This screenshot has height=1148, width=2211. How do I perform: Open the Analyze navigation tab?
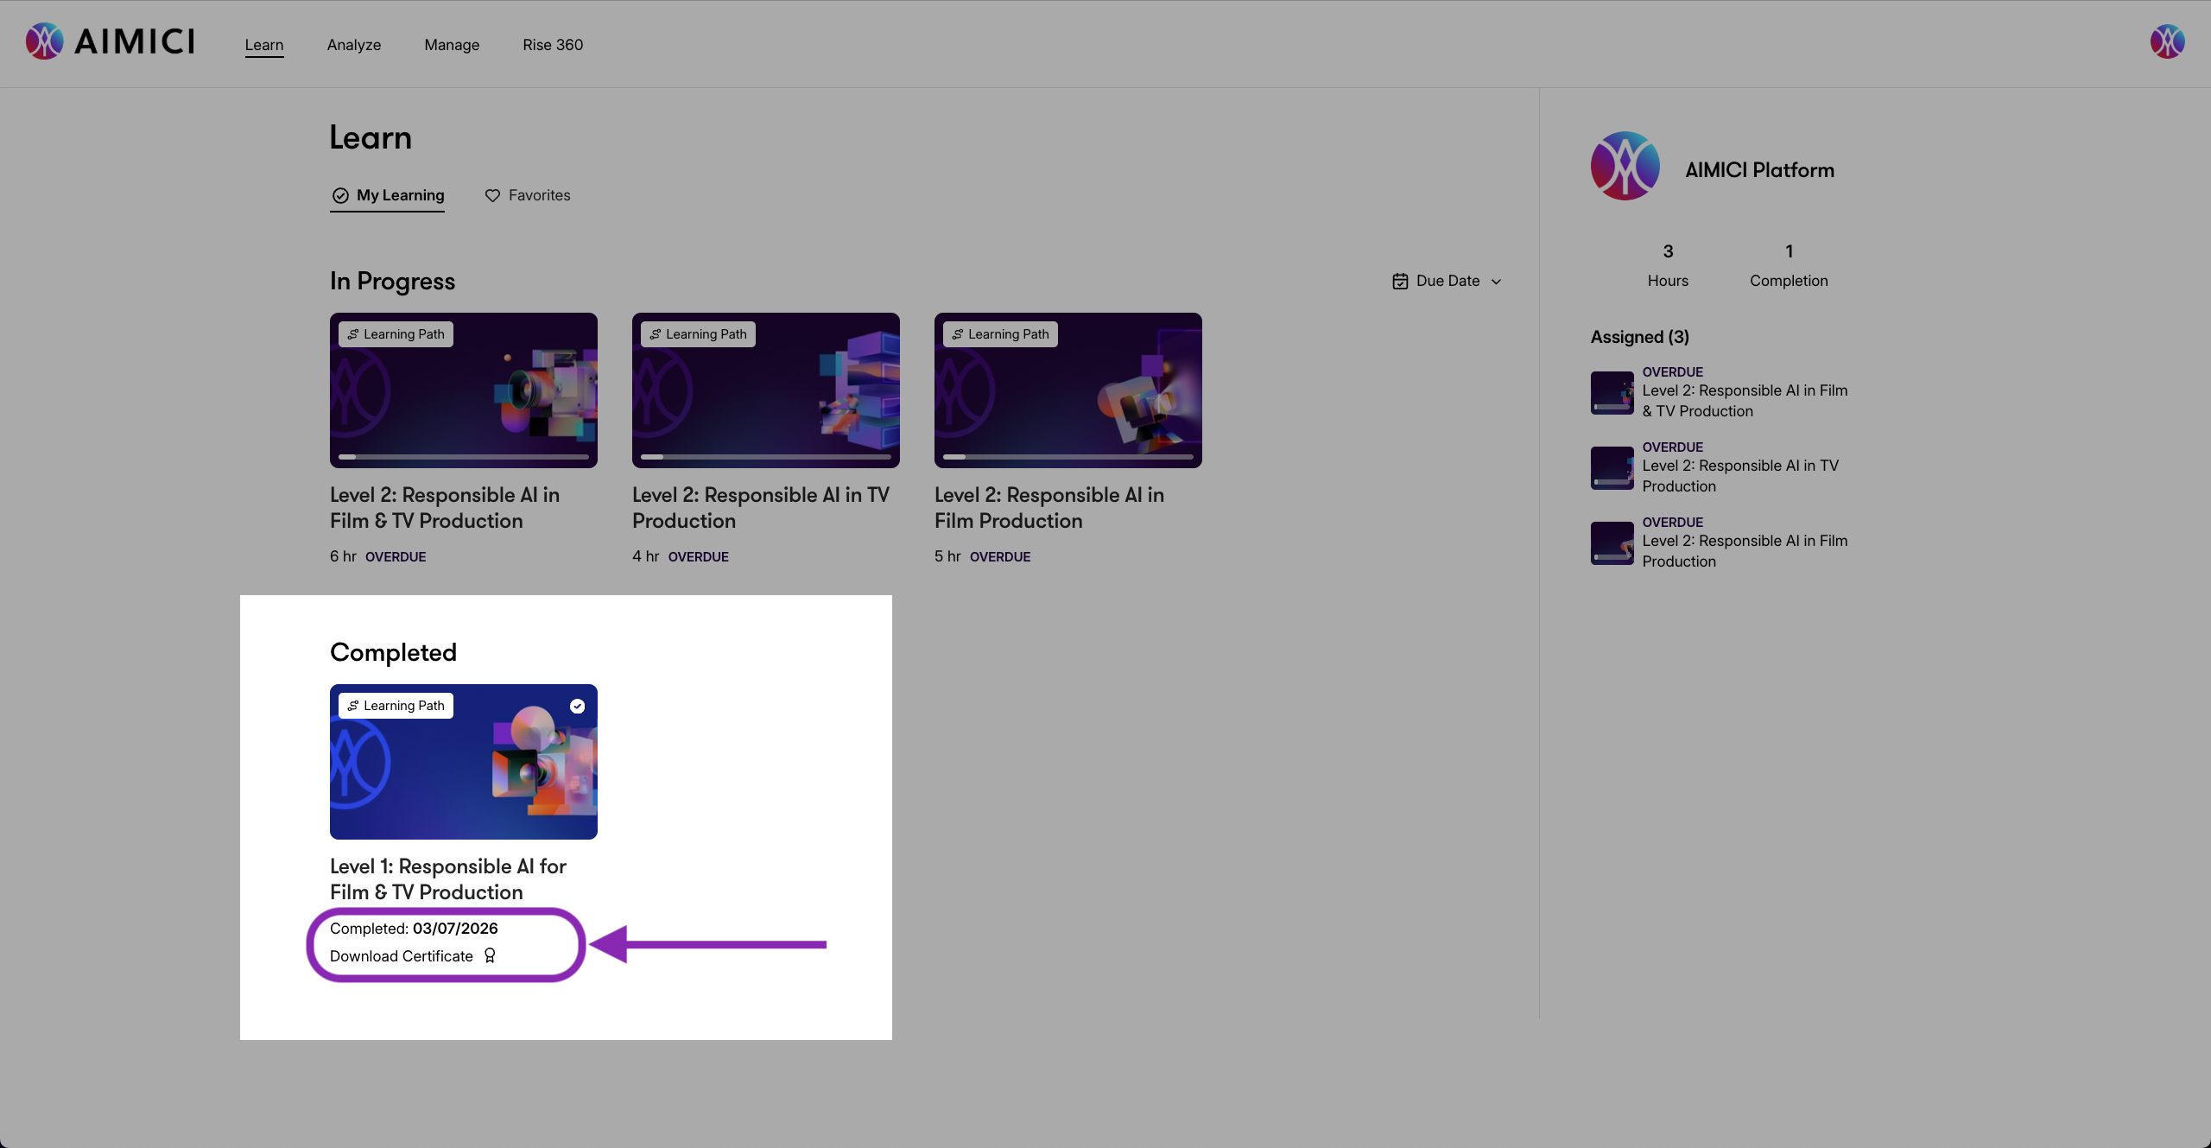point(354,45)
